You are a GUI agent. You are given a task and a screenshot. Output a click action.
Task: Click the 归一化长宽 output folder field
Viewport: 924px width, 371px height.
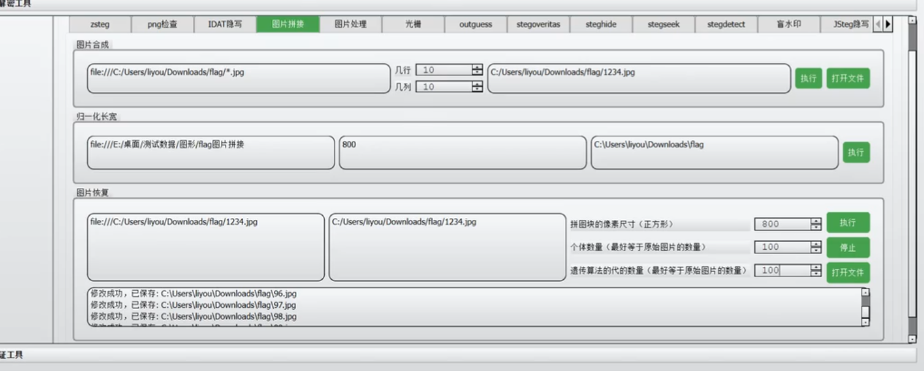(x=714, y=152)
